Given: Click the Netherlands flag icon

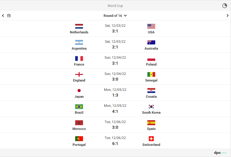Looking at the screenshot, I should 79,26.
